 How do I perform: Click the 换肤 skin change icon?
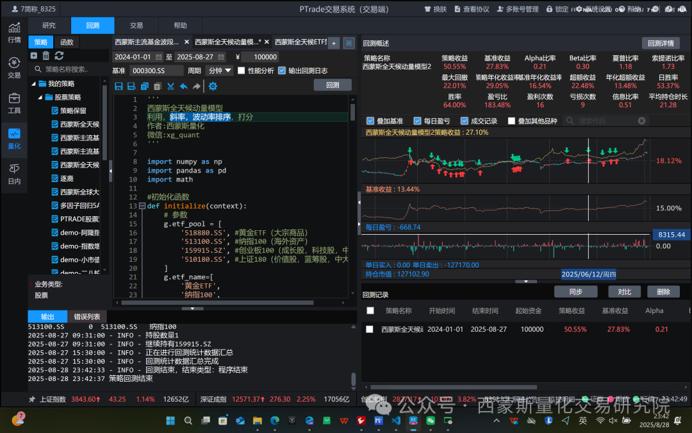point(427,9)
